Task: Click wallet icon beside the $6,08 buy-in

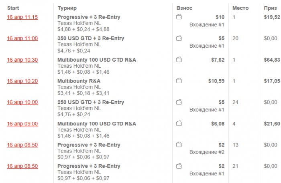Action: click(179, 124)
